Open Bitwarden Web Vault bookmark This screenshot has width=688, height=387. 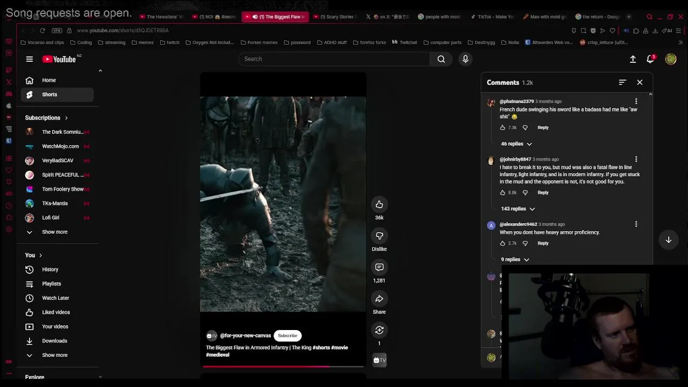point(549,42)
